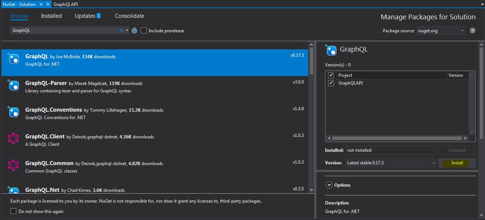Screen dimensions: 485x220
Task: Clear the GraphQL search text with X
Action: tap(121, 30)
